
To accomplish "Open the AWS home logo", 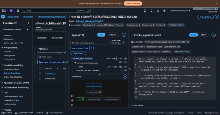I will 4,11.
